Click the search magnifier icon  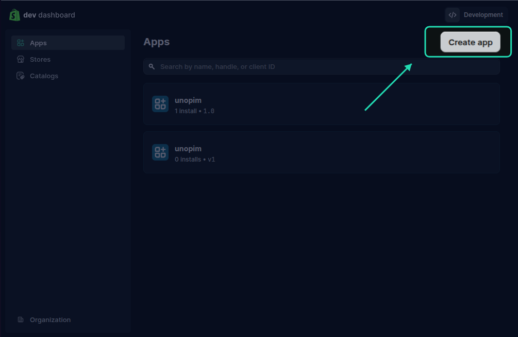[152, 66]
